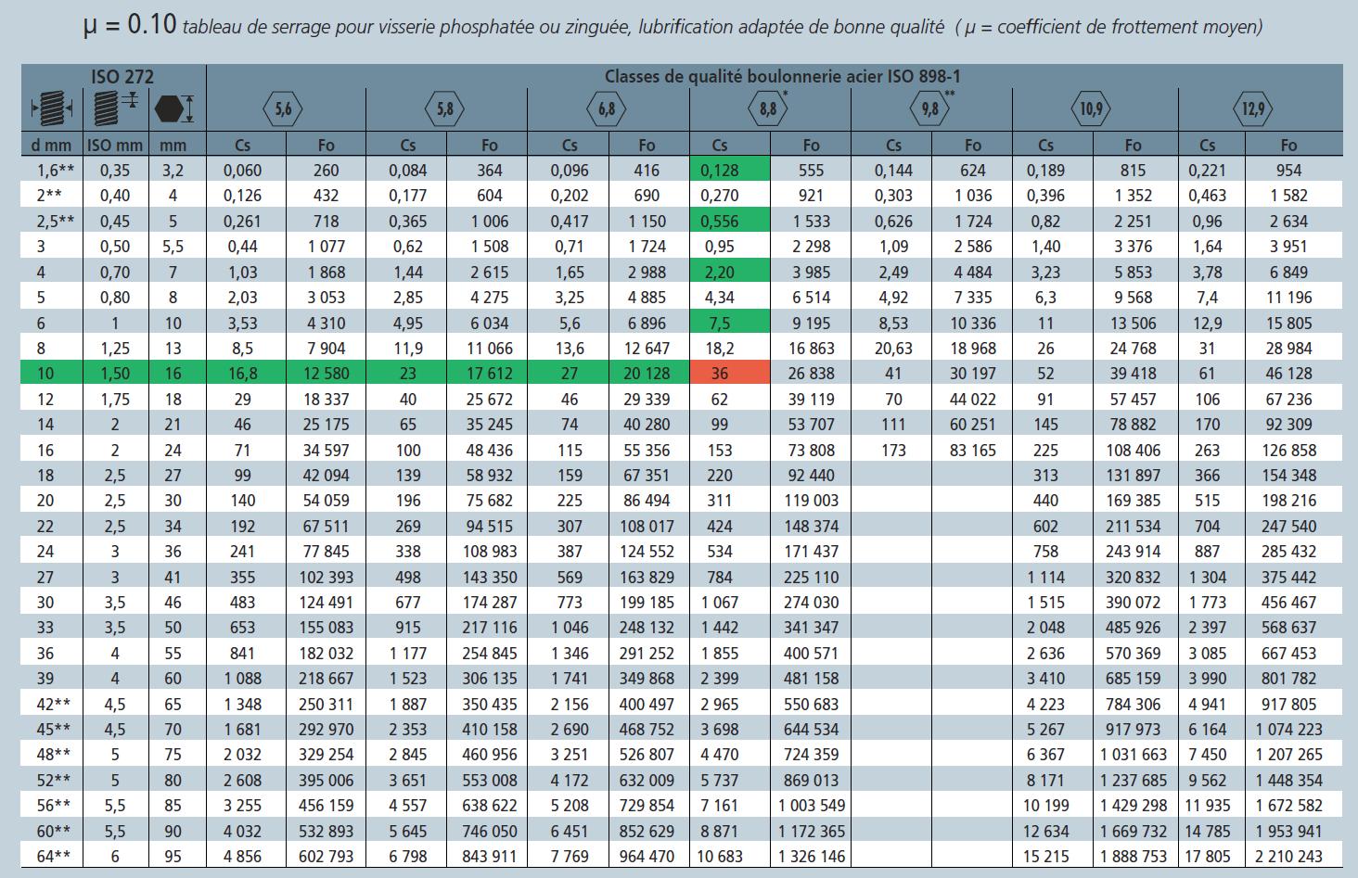
Task: Click the 12,9 hexagon class icon
Action: [x=1253, y=109]
